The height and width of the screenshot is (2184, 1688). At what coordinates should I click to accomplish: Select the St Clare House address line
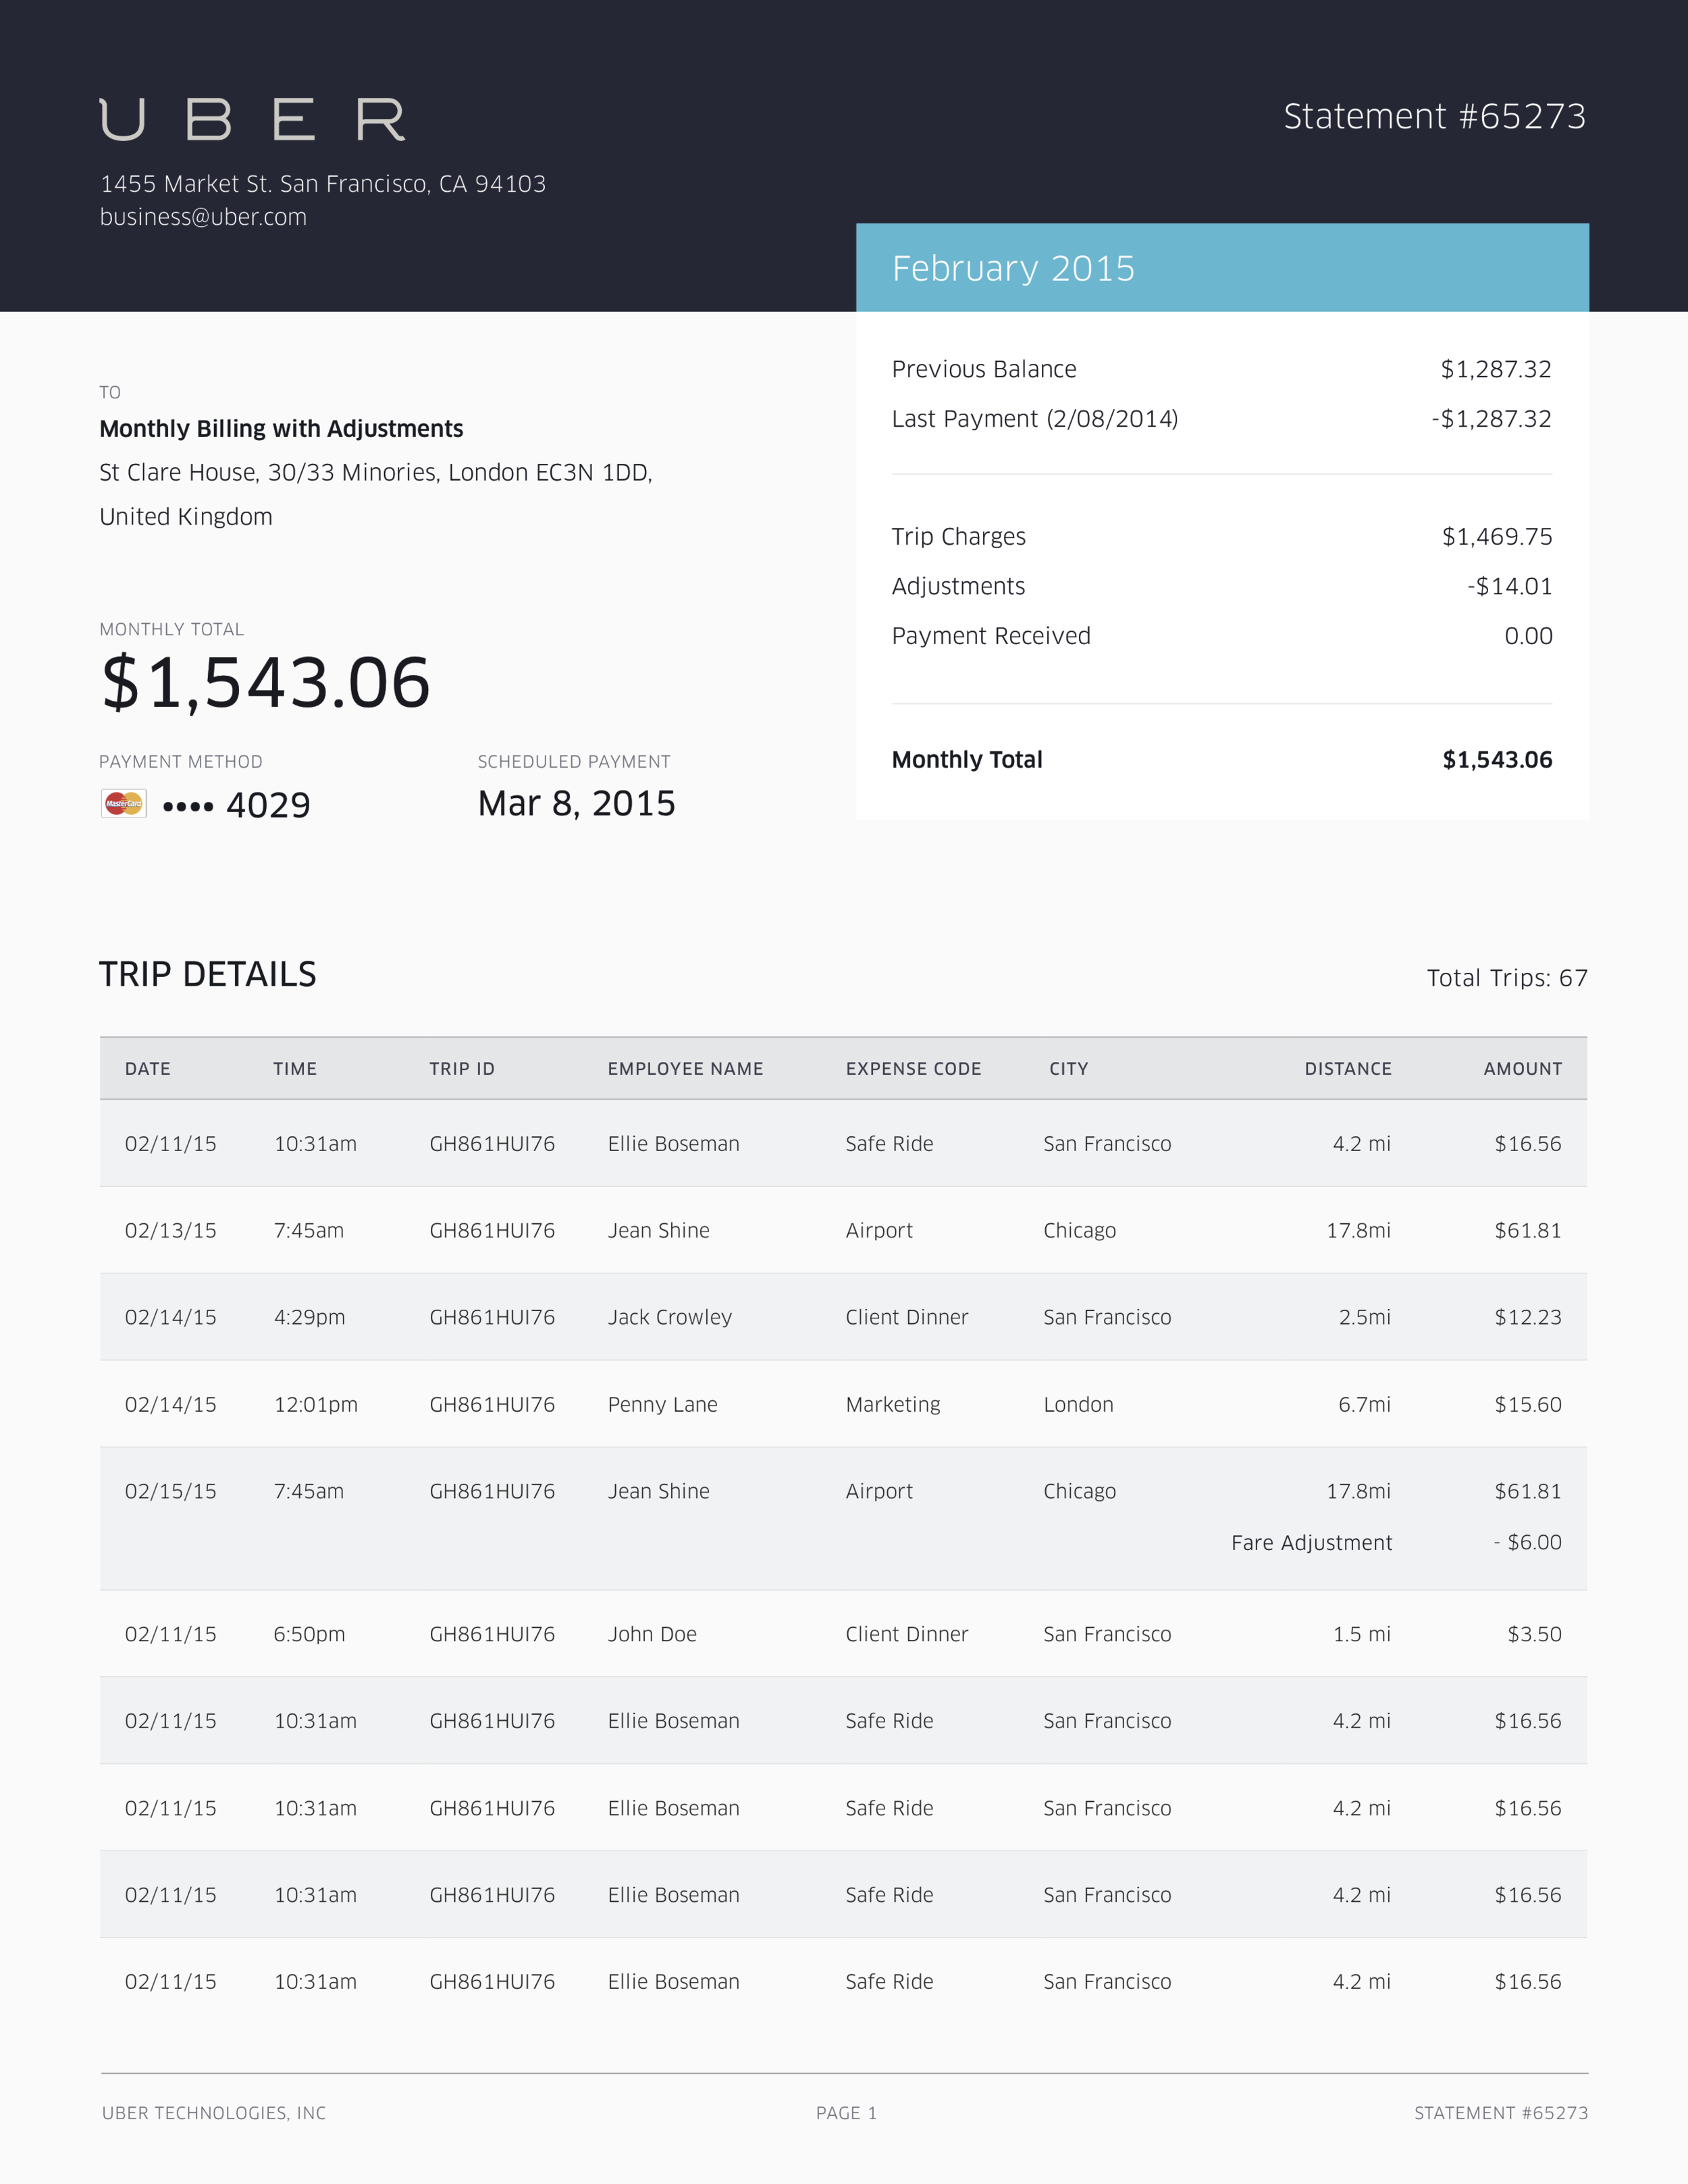click(376, 473)
